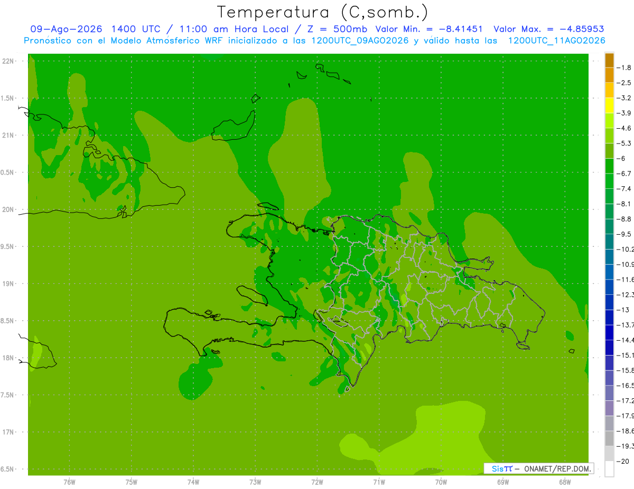Click the '-7.4' legend value
This screenshot has height=489, width=634.
(x=624, y=188)
